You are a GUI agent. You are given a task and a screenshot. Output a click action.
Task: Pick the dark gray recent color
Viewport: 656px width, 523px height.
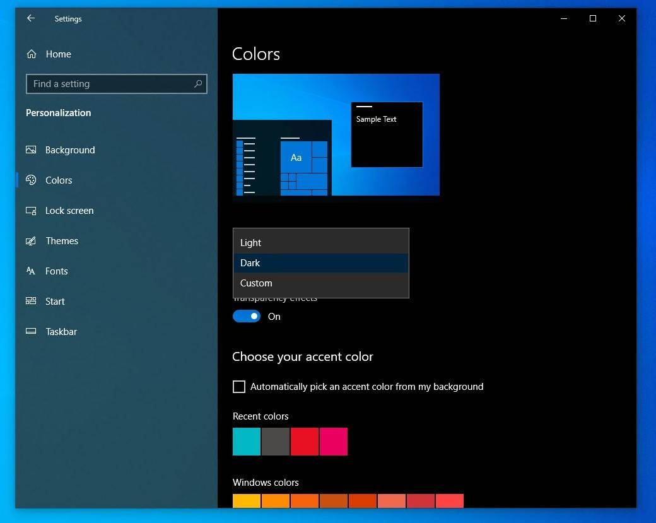275,442
